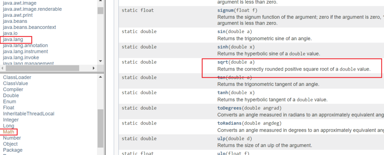Open the java.lang.instrument package
Image resolution: width=384 pixels, height=155 pixels.
[x=25, y=51]
